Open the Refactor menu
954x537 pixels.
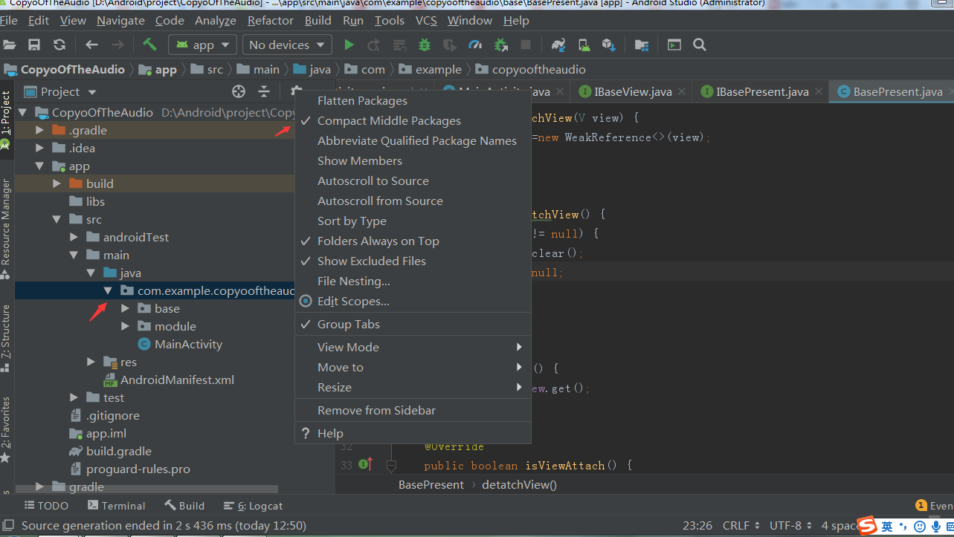(x=270, y=20)
